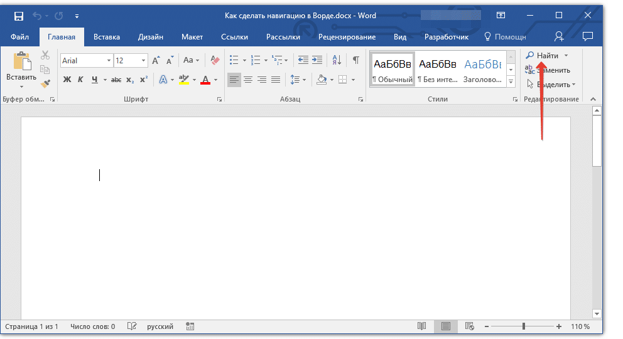The width and height of the screenshot is (623, 339).
Task: Click the Cut scissors icon
Action: tap(45, 56)
